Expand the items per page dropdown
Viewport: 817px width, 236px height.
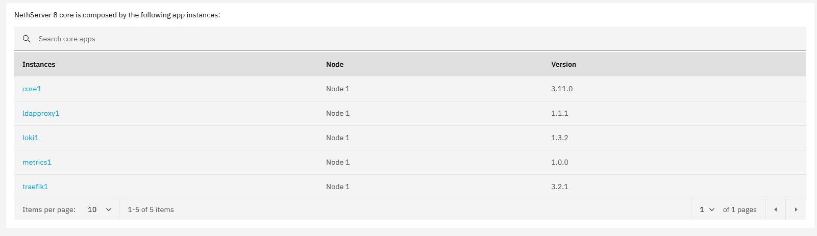point(100,209)
